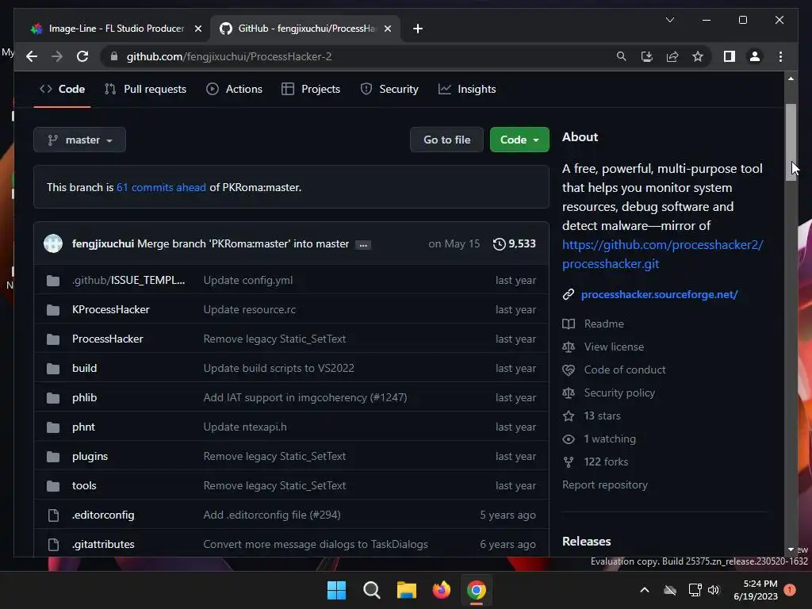Viewport: 812px width, 609px height.
Task: Switch to Image-Line FL Studio Producer tab
Action: click(116, 29)
